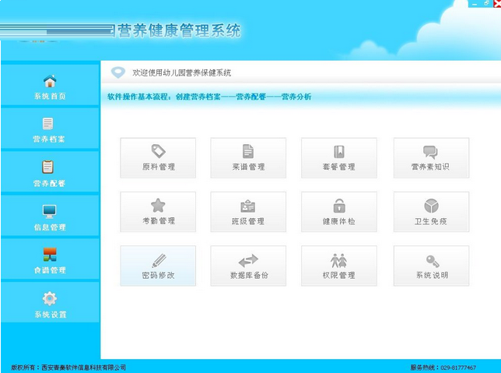The height and width of the screenshot is (373, 501).
Task: Click the key icon for 系统说明
Action: click(x=433, y=261)
